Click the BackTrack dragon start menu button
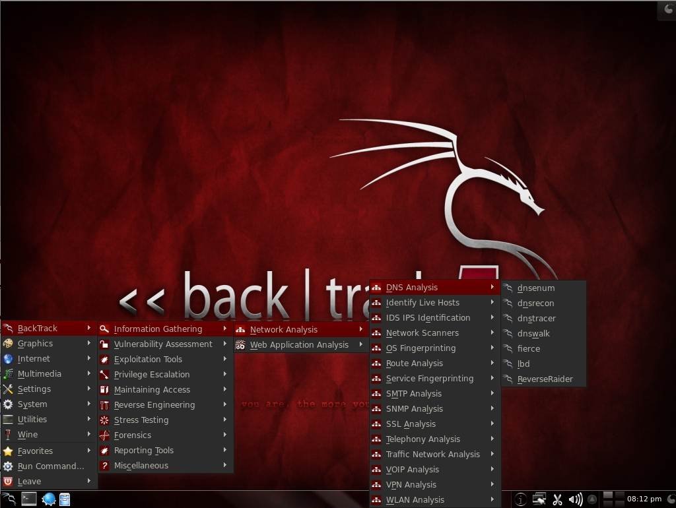The image size is (676, 508). [x=9, y=499]
